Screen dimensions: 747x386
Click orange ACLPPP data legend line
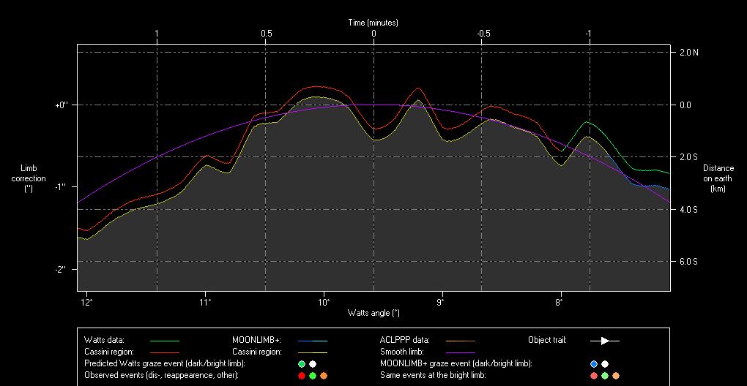(460, 341)
